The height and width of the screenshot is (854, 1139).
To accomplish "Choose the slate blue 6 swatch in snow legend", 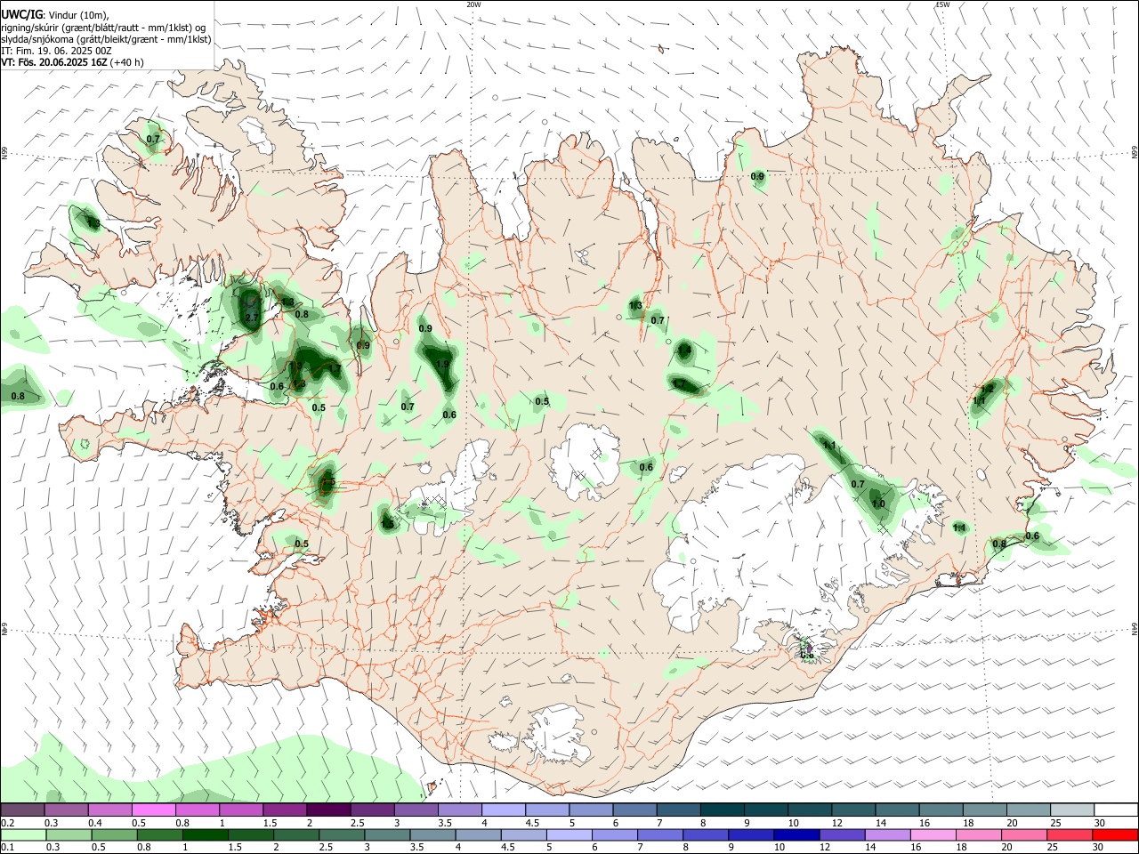I will coord(635,810).
